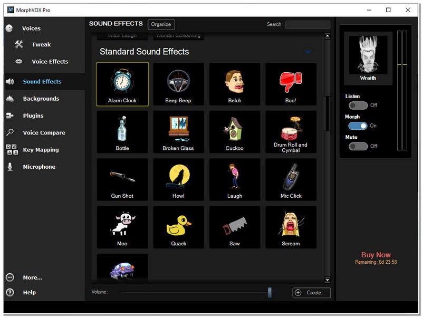The image size is (422, 317).
Task: Open the Plugins page
Action: (33, 116)
